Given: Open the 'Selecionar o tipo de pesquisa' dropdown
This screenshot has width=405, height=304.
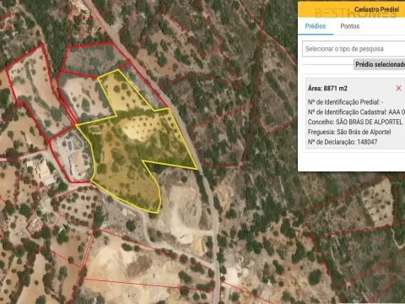Looking at the screenshot, I should (354, 49).
